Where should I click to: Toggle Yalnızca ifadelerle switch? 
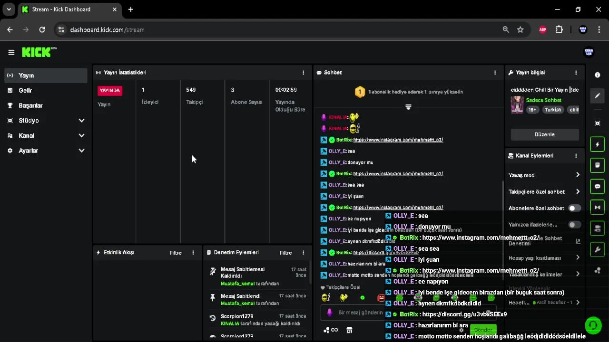pyautogui.click(x=575, y=225)
